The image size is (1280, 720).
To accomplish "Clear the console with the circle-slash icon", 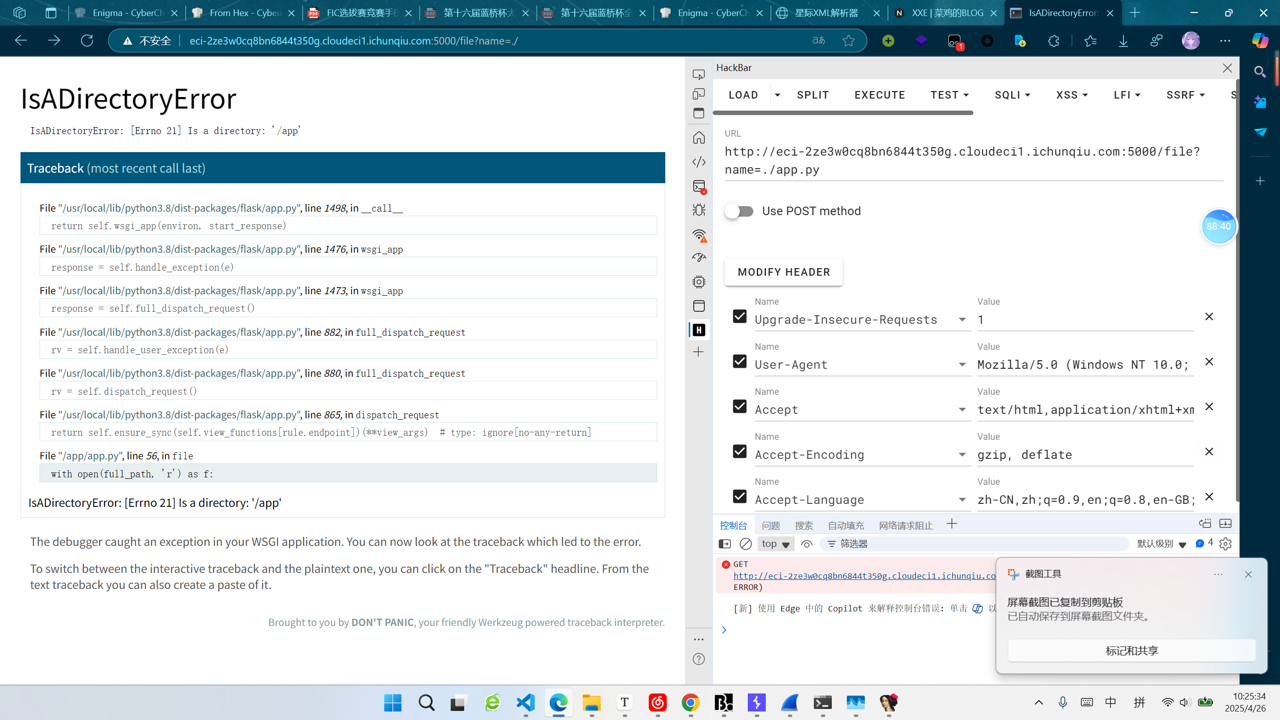I will (745, 544).
